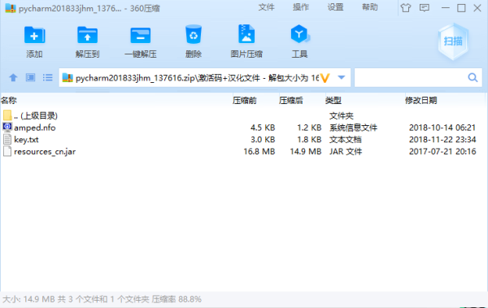Viewport: 488px width, 308px height.
Task: Open the 工具 (Tools) icon
Action: click(299, 34)
